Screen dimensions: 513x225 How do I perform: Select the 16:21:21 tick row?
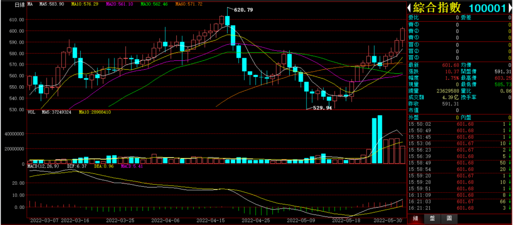click(x=459, y=208)
